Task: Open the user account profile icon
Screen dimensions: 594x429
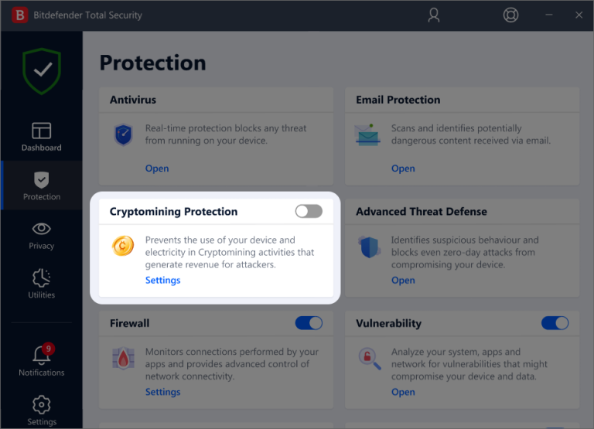Action: click(435, 15)
